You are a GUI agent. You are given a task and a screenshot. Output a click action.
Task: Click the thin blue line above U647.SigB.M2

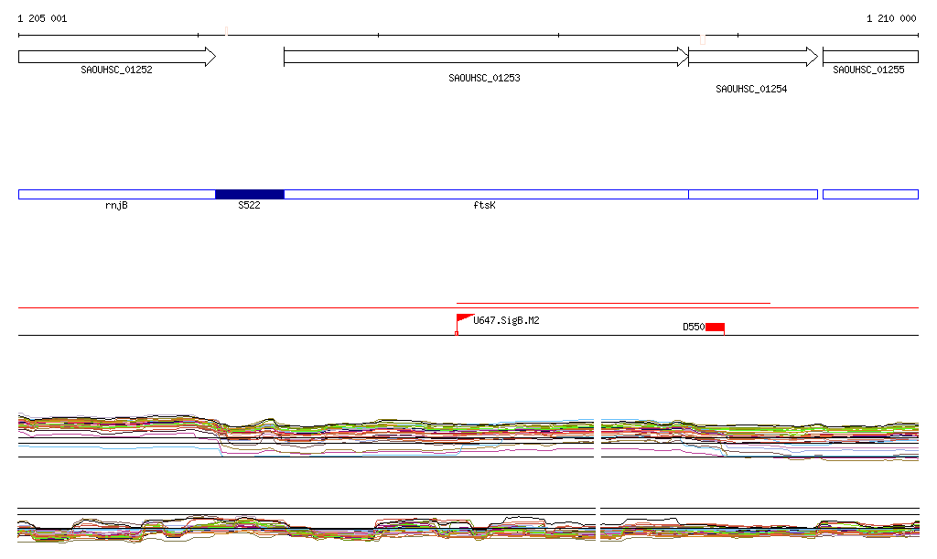coord(613,303)
